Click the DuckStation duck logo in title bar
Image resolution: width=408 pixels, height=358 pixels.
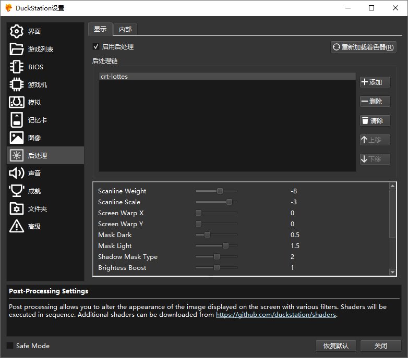pyautogui.click(x=8, y=8)
